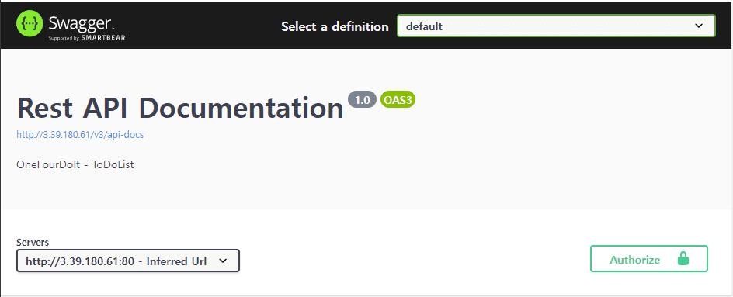Screen dimensions: 733x297
Task: Click the gray 1.0 version badge
Action: (x=363, y=99)
